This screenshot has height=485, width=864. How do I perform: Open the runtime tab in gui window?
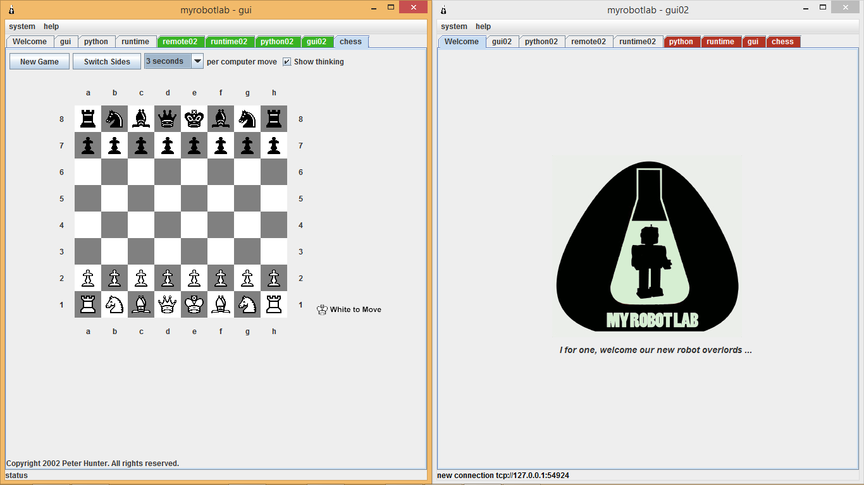point(136,42)
